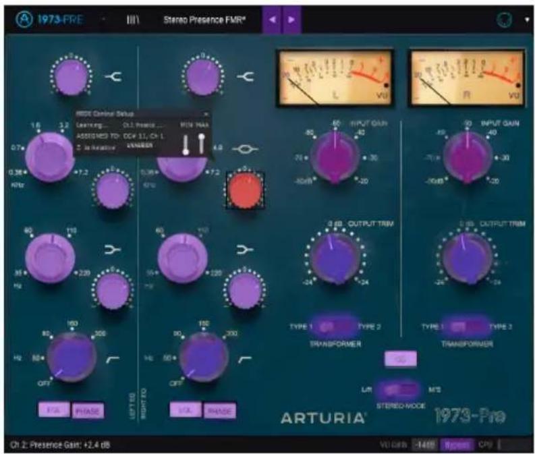The image size is (535, 454).
Task: Toggle the MIDI learn plug icon
Action: pyautogui.click(x=504, y=20)
